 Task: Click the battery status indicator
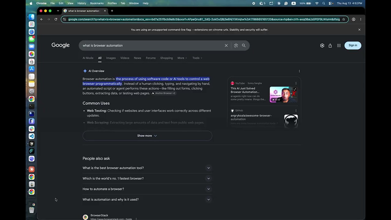click(305, 3)
